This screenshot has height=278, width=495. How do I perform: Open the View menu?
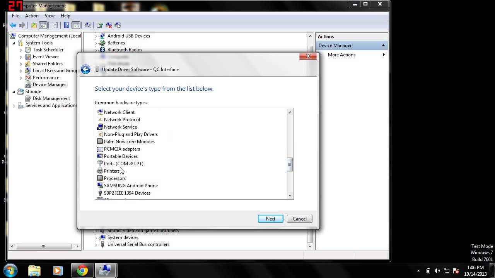click(x=49, y=16)
